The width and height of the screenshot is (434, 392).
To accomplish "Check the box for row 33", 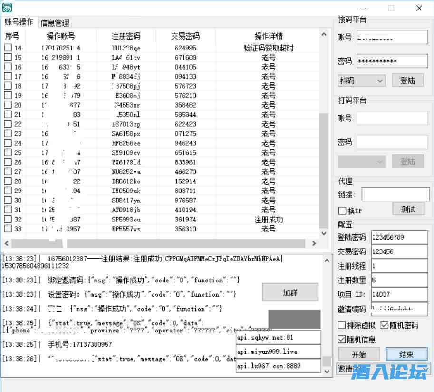I will pyautogui.click(x=8, y=229).
